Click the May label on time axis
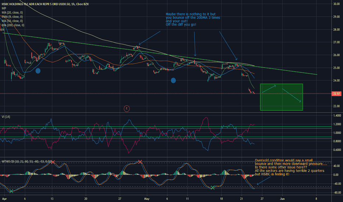This screenshot has width=343, height=202. point(147,199)
